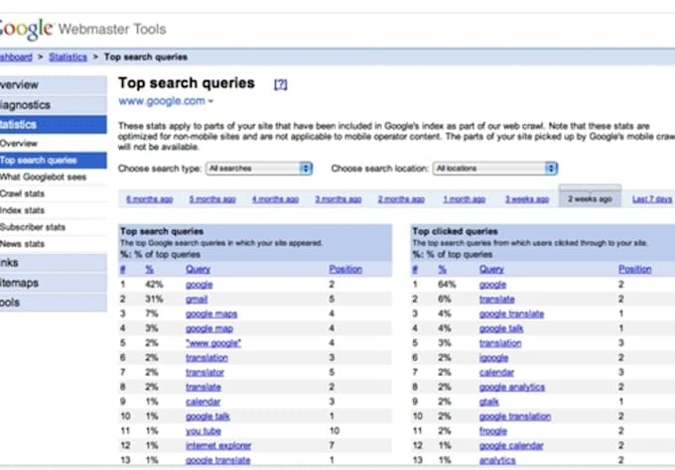This screenshot has width=675, height=470.
Task: Switch to 6 months ago tab
Action: pyautogui.click(x=149, y=199)
